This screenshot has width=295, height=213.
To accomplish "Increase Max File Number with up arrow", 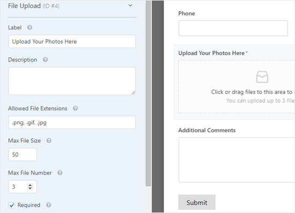I will tap(30, 185).
